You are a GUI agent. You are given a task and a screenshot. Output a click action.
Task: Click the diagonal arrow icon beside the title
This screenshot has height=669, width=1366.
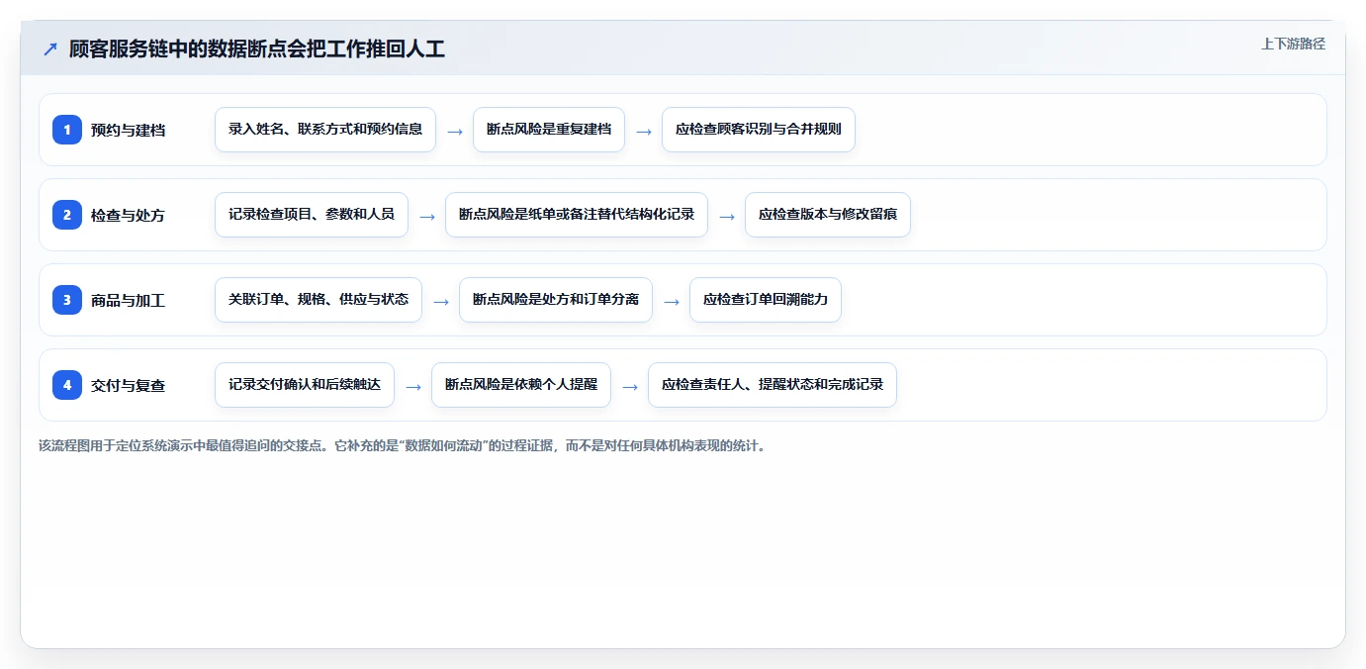click(50, 48)
